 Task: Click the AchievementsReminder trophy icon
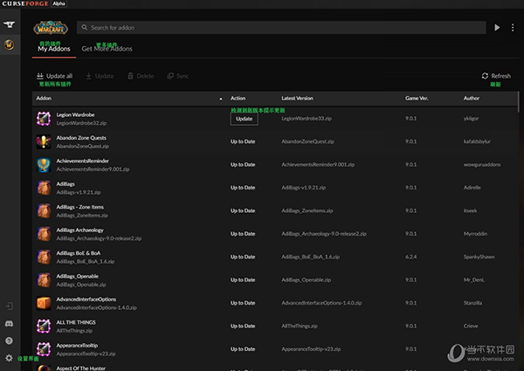44,165
